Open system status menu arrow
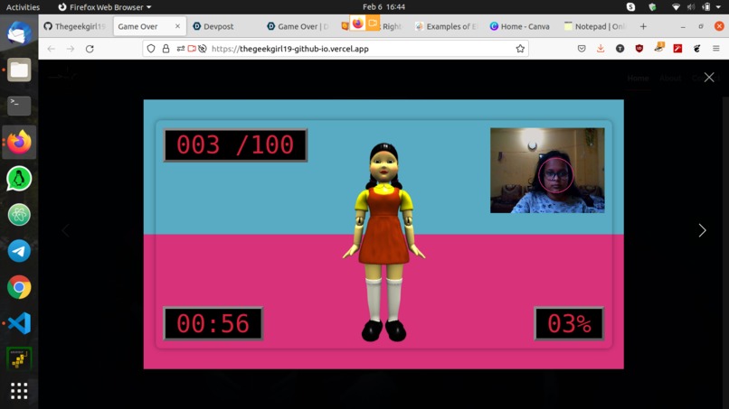 [x=719, y=7]
